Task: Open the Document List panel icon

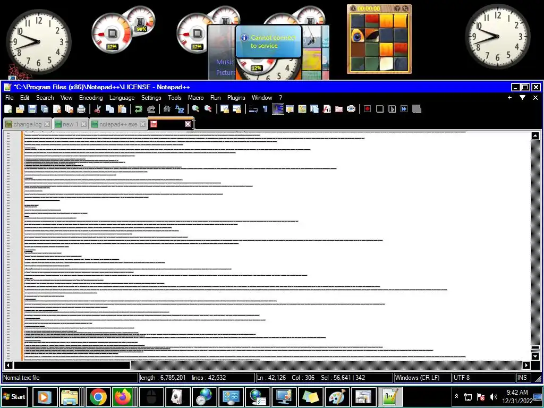Action: pyautogui.click(x=314, y=109)
